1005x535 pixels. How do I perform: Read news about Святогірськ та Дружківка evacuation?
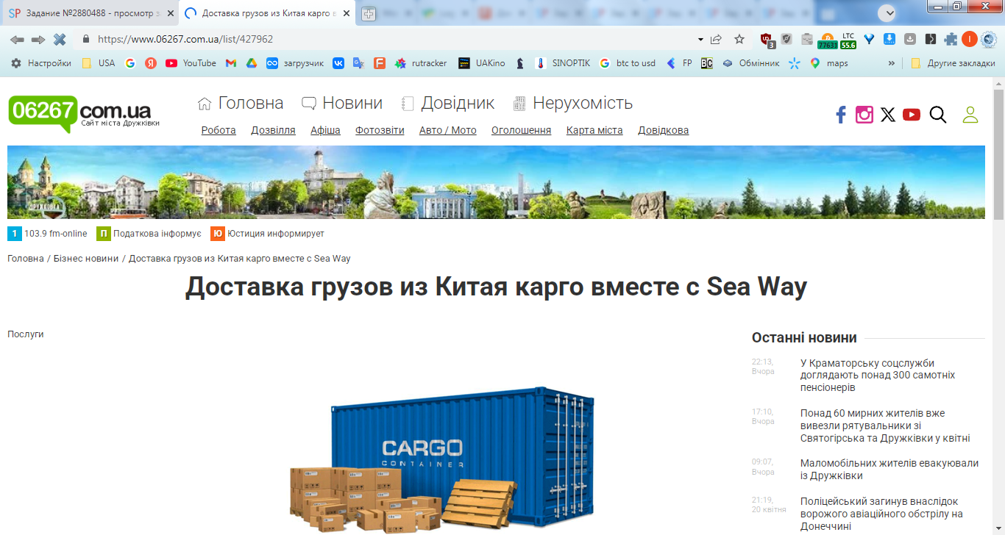885,426
